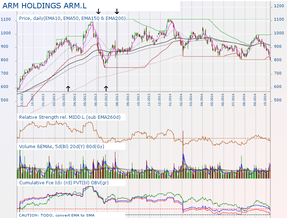Select the 07/2014 date label

point(233,100)
